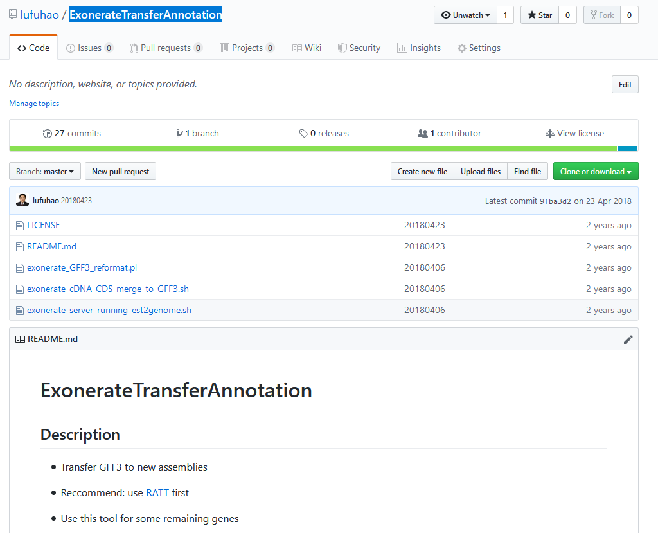This screenshot has width=658, height=533.
Task: Open the Branch: master dropdown
Action: (x=45, y=172)
